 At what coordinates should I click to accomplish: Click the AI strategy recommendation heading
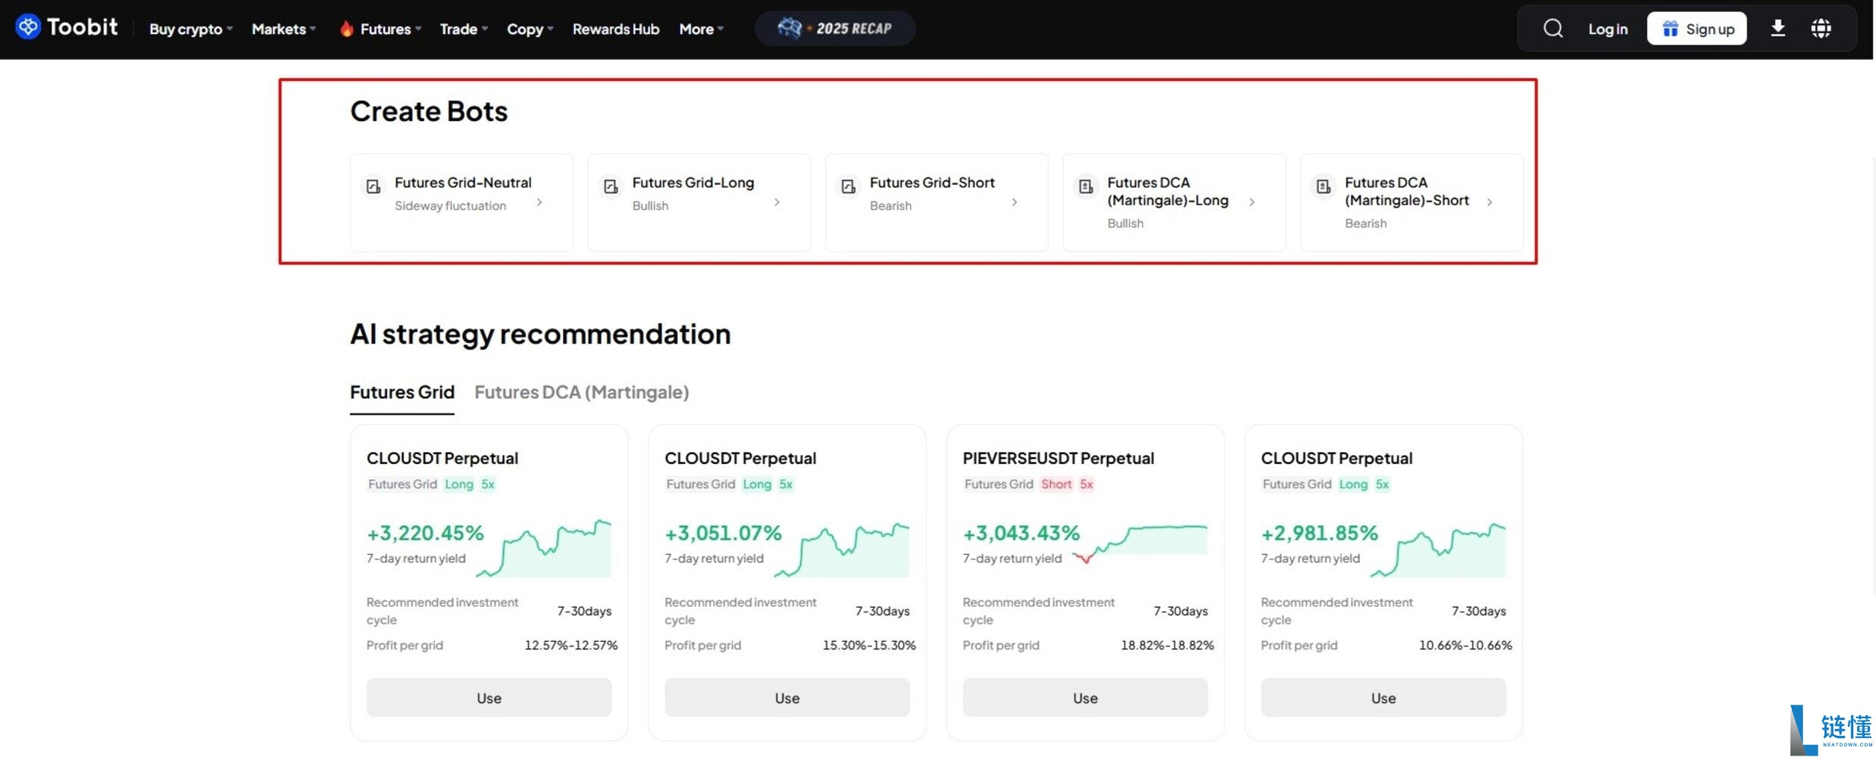[x=540, y=334]
